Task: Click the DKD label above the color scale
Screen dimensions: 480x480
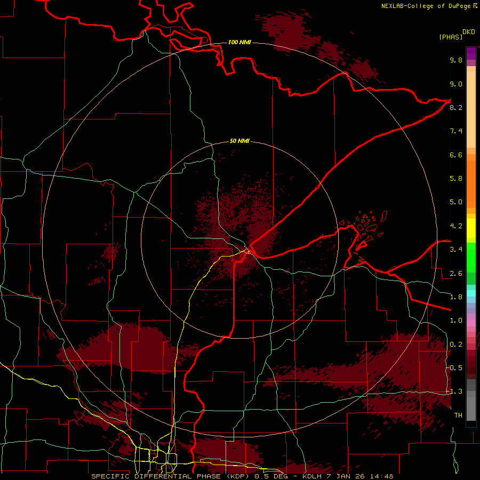Action: click(x=468, y=32)
